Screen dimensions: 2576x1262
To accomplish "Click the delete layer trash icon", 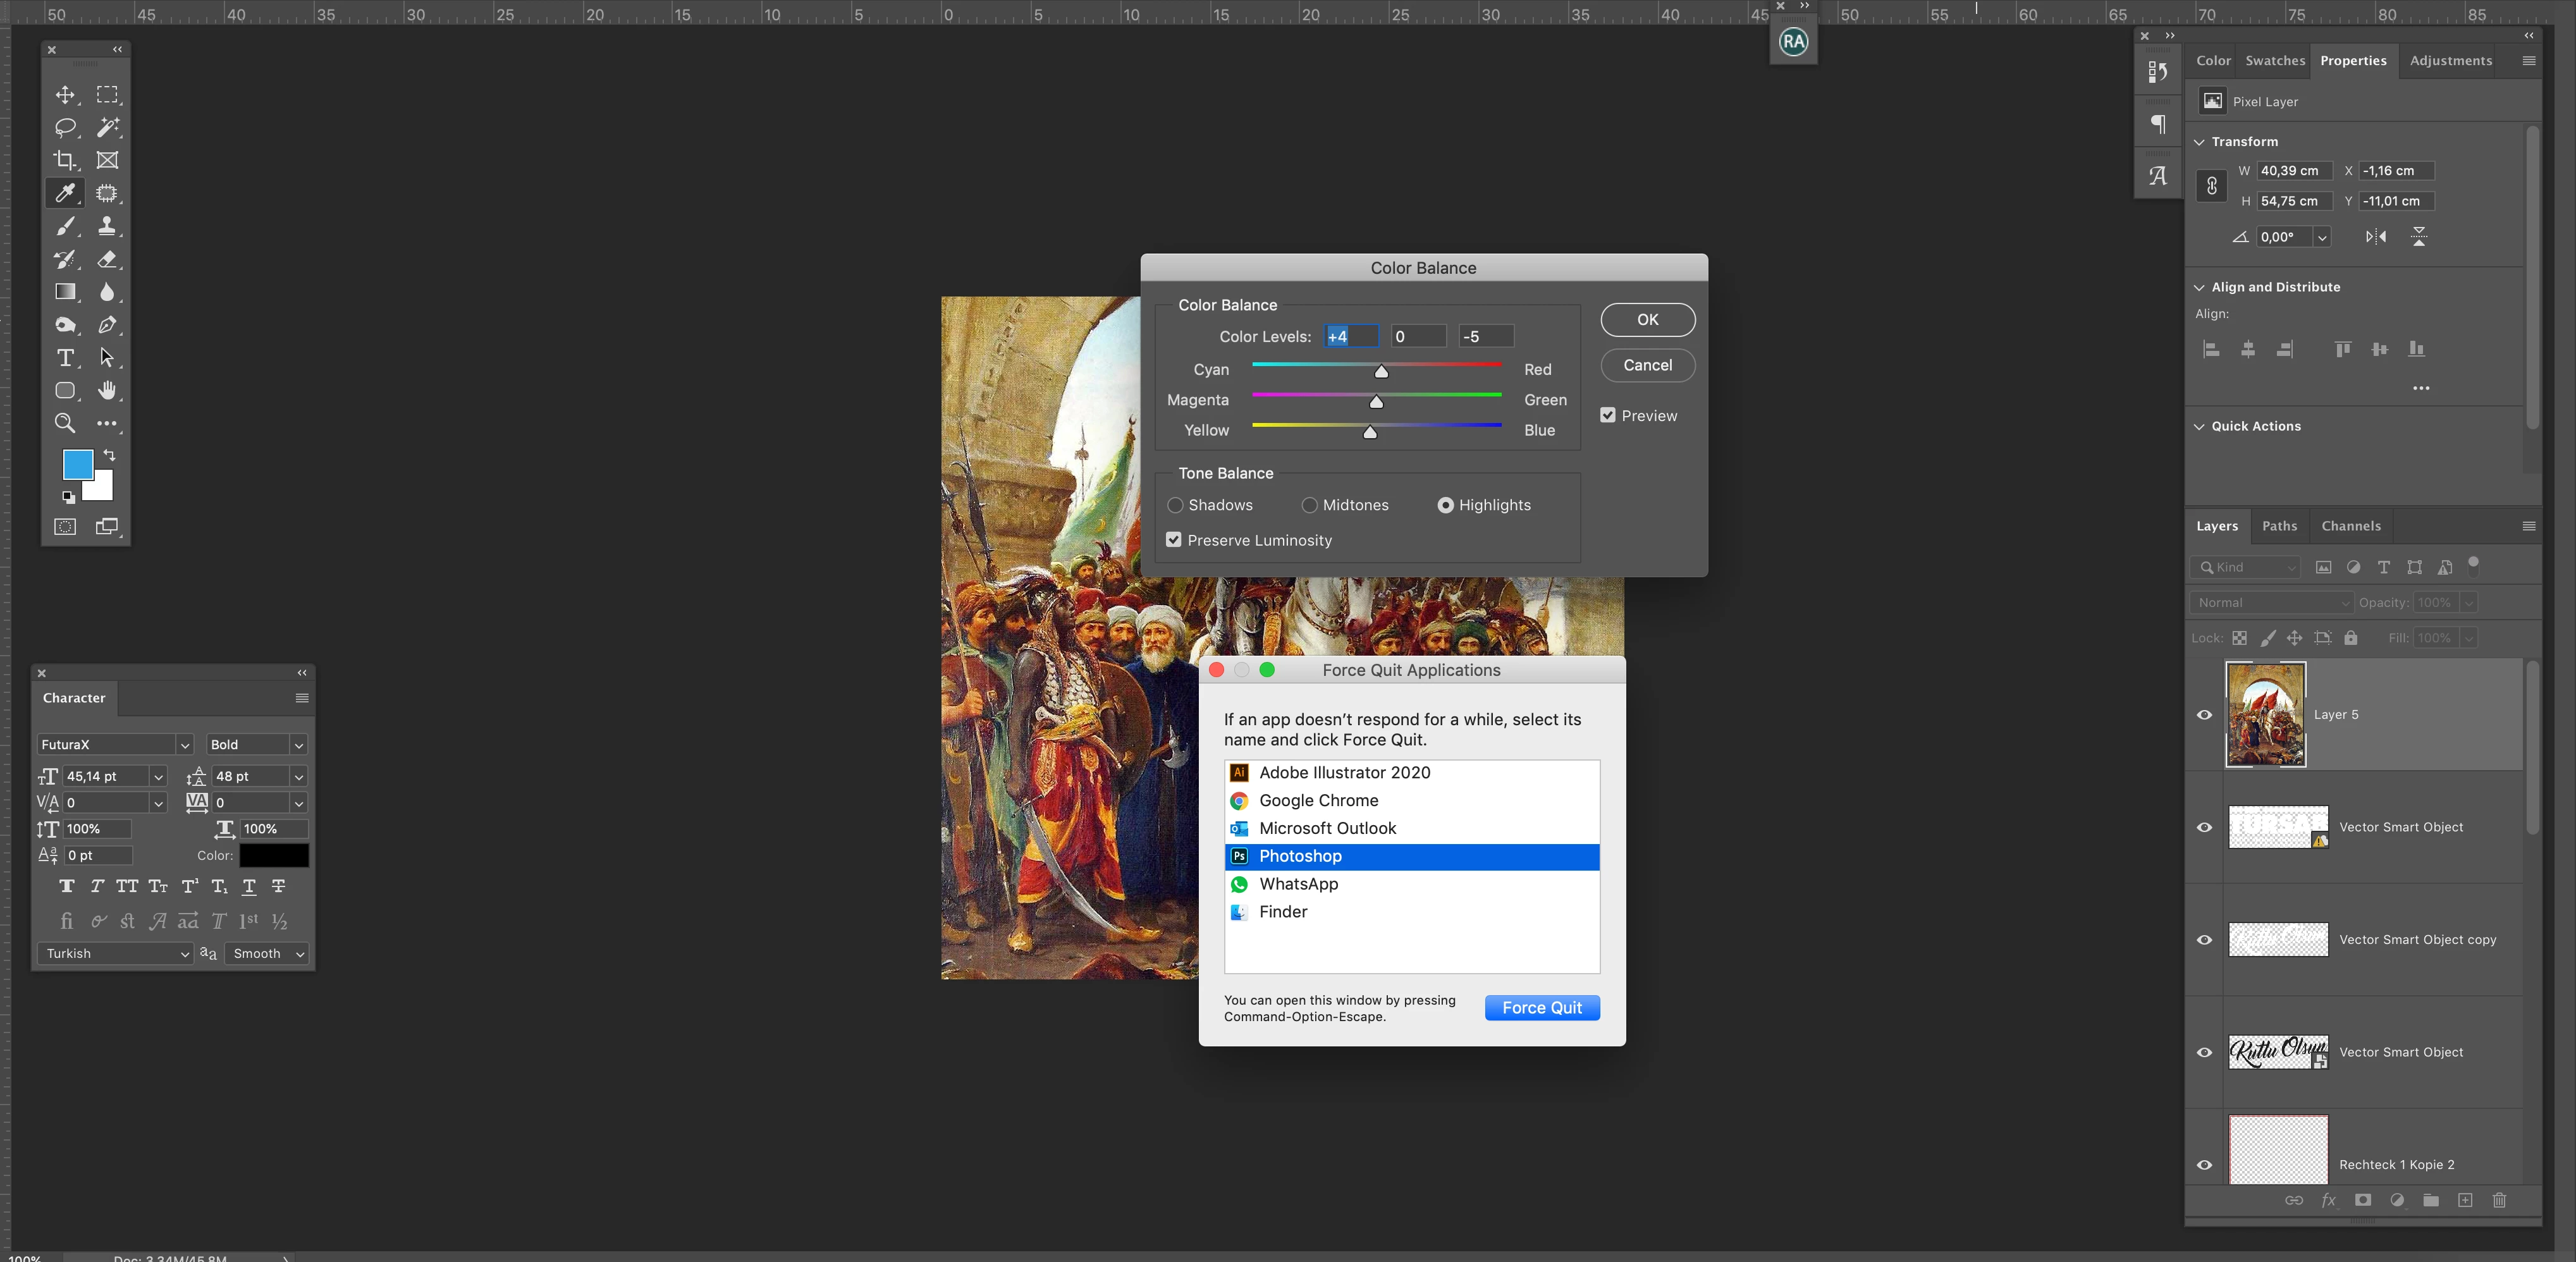I will [x=2499, y=1200].
